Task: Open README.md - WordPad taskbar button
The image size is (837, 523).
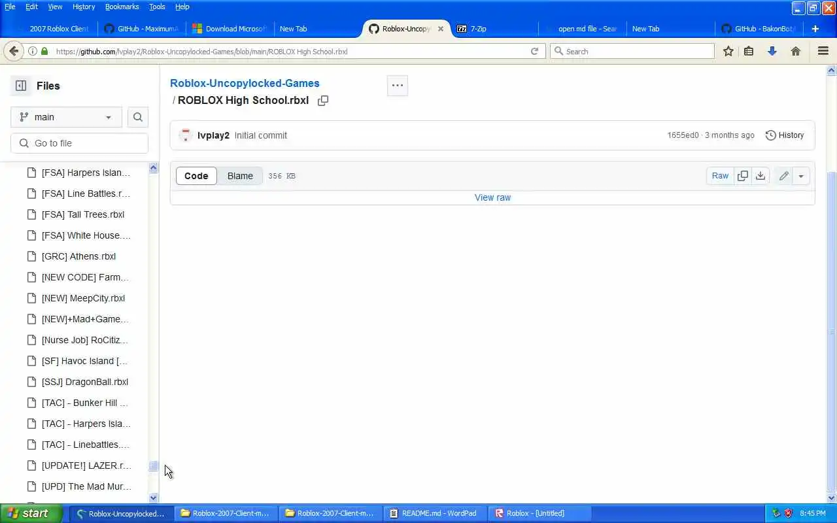Action: point(436,513)
